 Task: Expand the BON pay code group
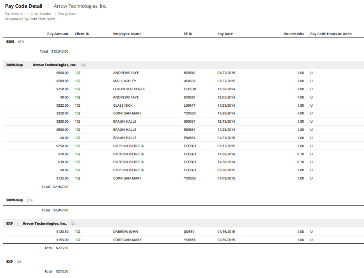pyautogui.click(x=10, y=42)
